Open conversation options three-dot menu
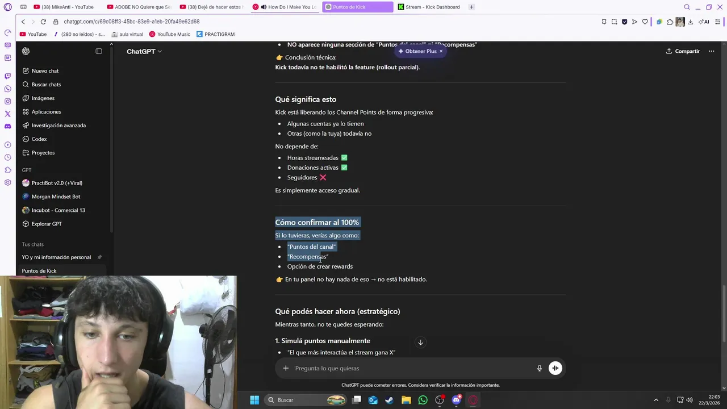Image resolution: width=727 pixels, height=409 pixels. (x=711, y=51)
